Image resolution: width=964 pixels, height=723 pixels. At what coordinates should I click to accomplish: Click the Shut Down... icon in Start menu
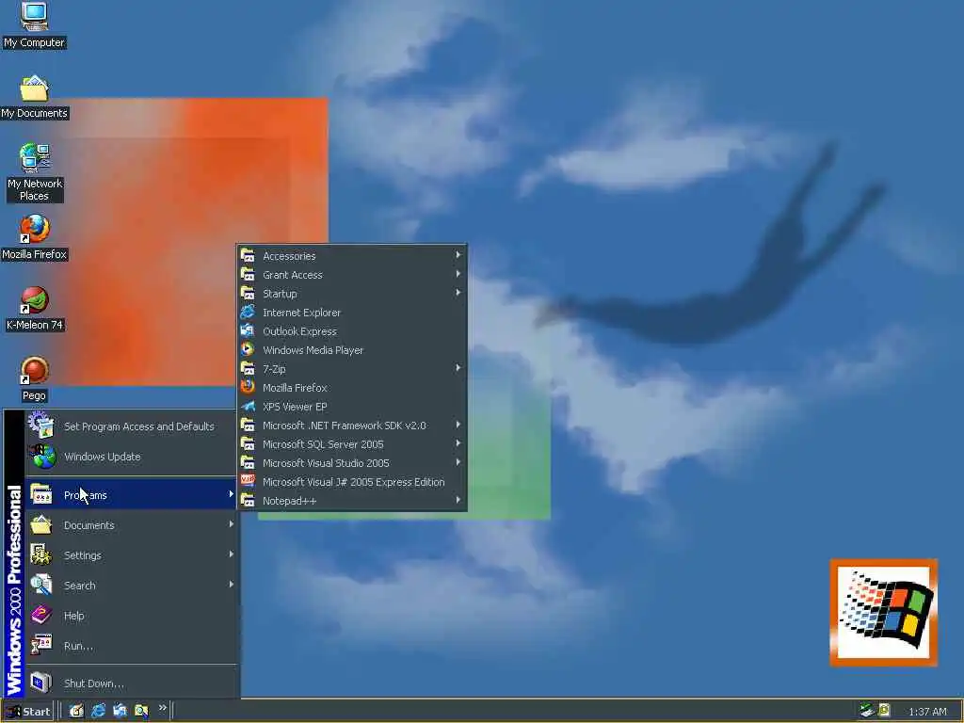click(41, 683)
